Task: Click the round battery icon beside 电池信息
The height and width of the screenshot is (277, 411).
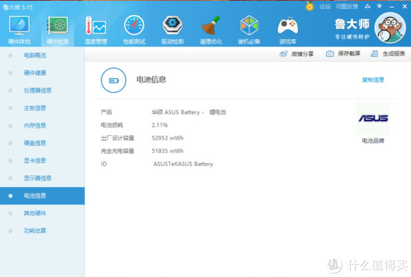Action: 114,80
